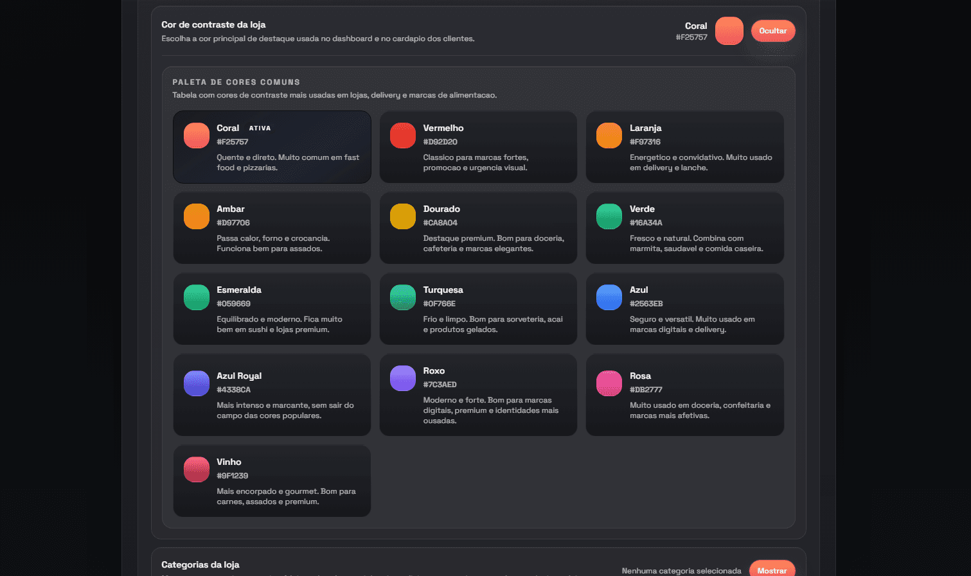Click the Turquesa circle icon

pos(402,297)
